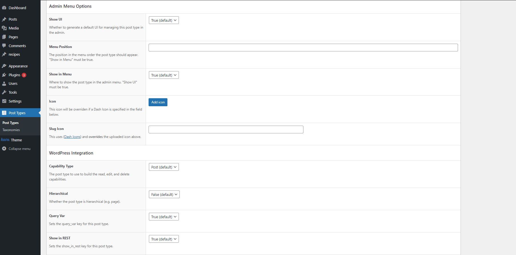
Task: Click the Collapse menu arrow icon
Action: click(4, 148)
